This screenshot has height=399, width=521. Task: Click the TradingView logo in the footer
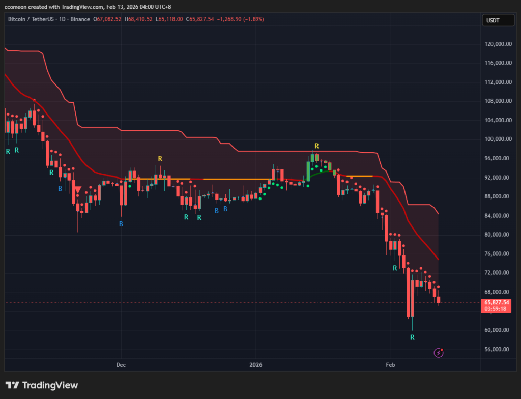(42, 385)
